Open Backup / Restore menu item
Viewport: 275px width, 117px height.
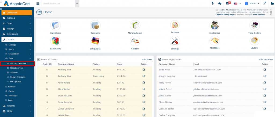17,64
